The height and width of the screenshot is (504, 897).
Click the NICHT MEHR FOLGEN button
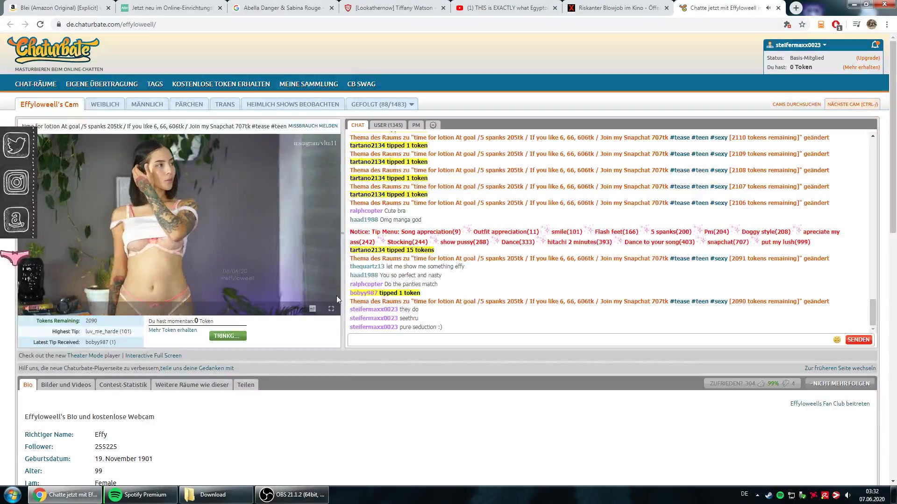point(841,384)
